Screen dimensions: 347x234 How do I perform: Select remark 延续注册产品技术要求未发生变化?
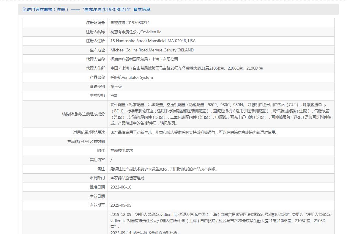[x=164, y=169]
